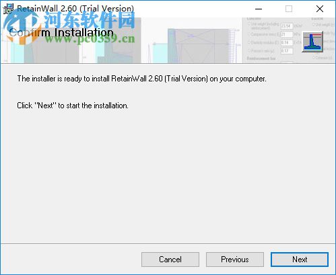Click the blue watermark logo in the banner
Screen dimensions: 336x275
pos(22,27)
